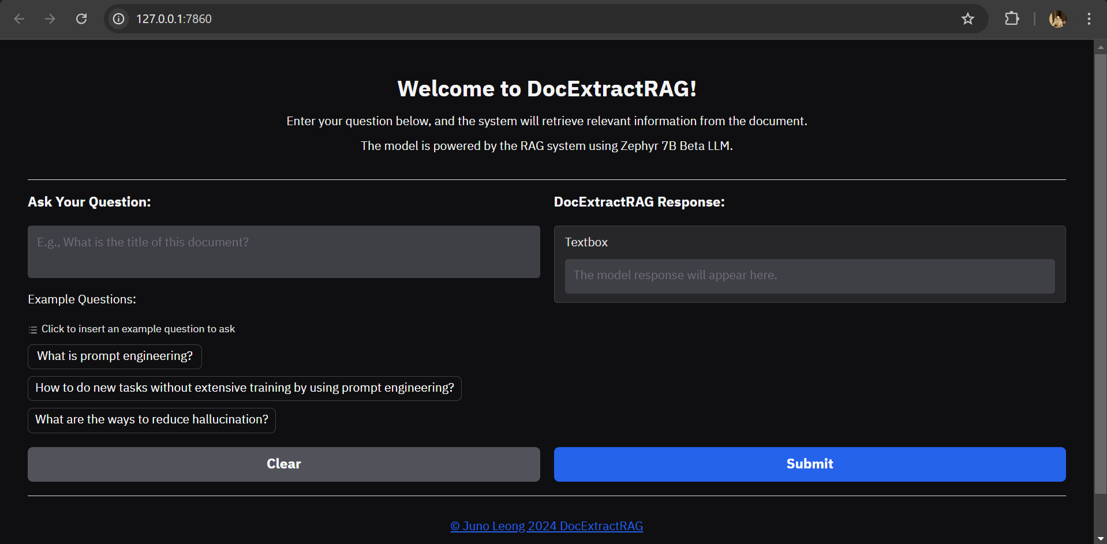
Task: Click the page vertical scrollbar thumb
Action: 1101,274
